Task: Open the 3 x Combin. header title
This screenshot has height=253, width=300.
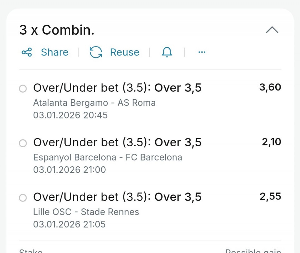Action: pyautogui.click(x=57, y=30)
